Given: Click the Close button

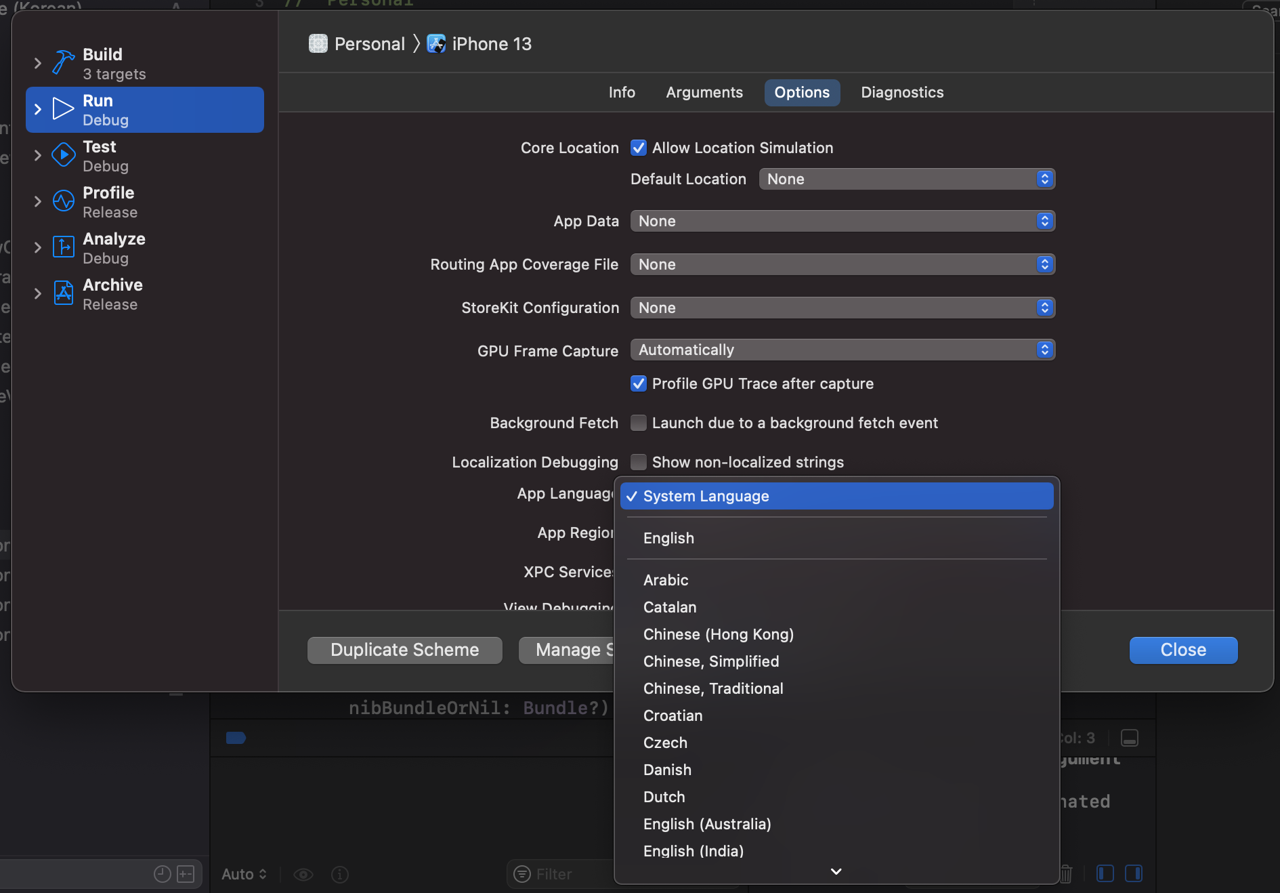Looking at the screenshot, I should pos(1183,650).
